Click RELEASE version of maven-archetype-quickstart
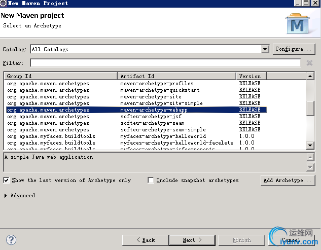Screen dimensions: 321x250 click(x=250, y=90)
